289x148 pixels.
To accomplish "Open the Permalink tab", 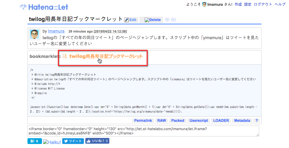I will point(143,120).
